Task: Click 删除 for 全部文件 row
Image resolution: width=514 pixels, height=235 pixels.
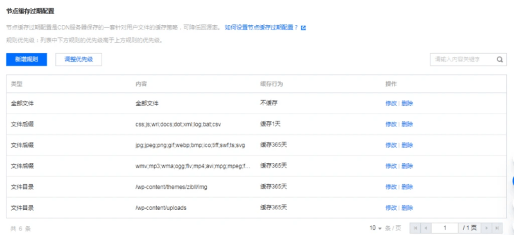Action: click(407, 103)
